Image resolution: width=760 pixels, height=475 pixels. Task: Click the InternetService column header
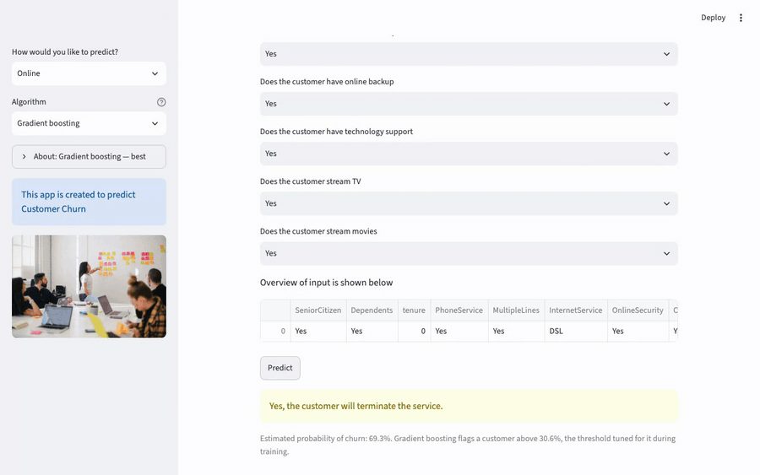[576, 310]
